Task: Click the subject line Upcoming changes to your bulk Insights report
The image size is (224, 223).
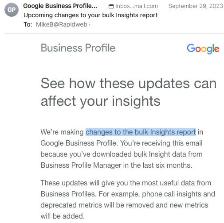Action: click(x=90, y=15)
